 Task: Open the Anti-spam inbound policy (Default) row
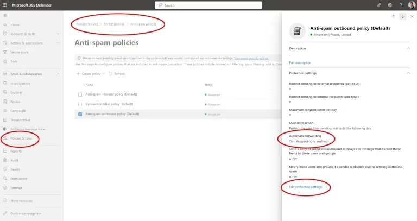111,94
